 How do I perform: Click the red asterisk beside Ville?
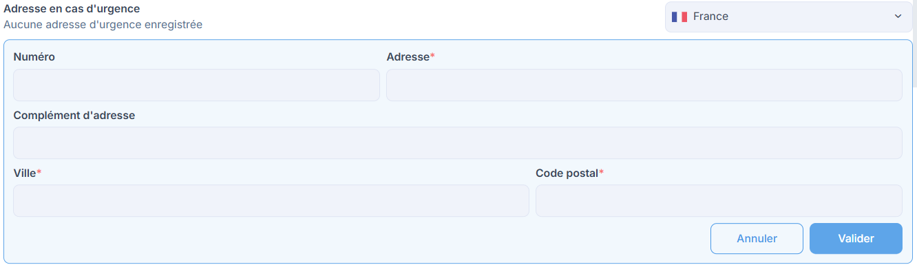[39, 173]
